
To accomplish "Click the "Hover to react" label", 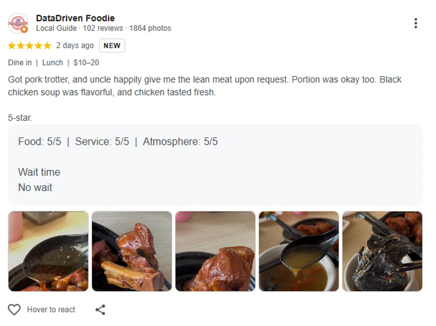I will tap(51, 310).
